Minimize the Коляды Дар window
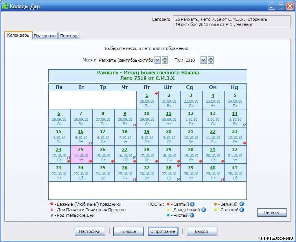The width and height of the screenshot is (296, 242). 271,6
